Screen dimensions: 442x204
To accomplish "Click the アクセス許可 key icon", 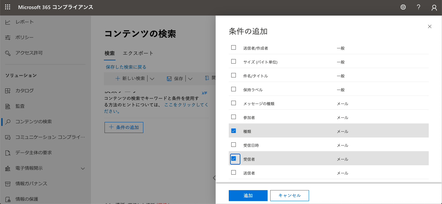I will [8, 53].
